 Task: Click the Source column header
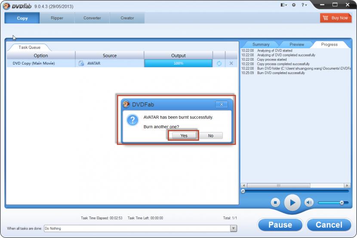[110, 56]
